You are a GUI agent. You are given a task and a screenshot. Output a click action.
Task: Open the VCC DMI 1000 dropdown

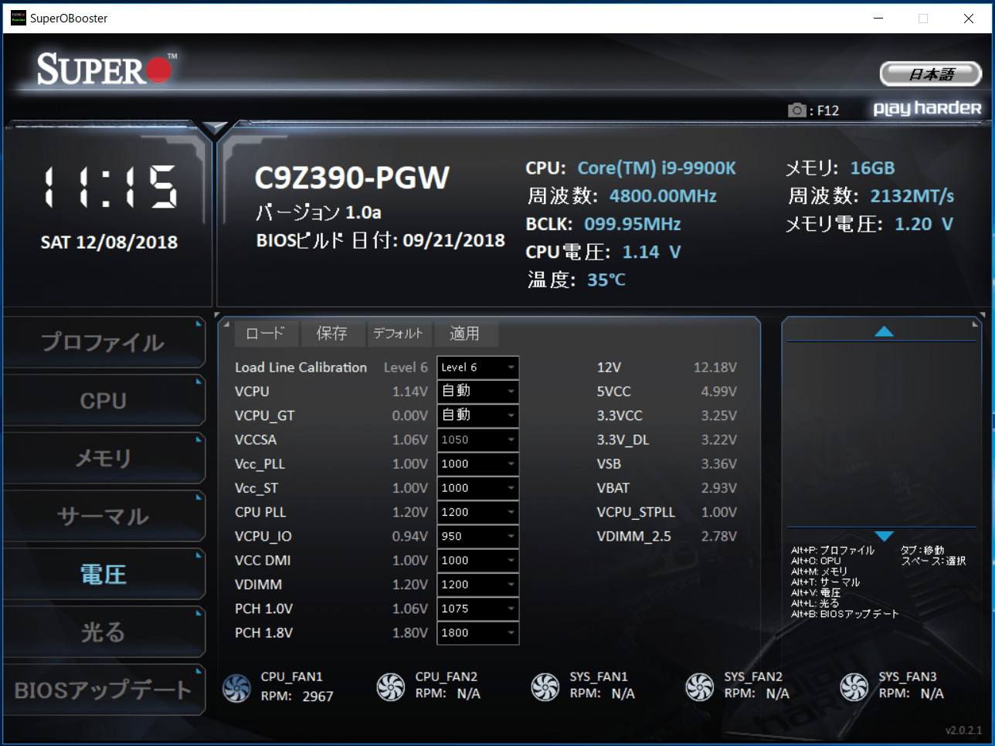(x=477, y=561)
